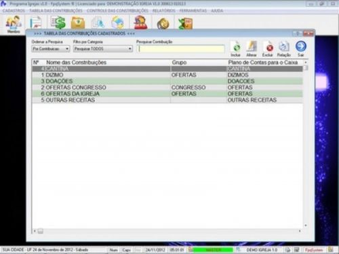Click the Incluir add icon
This screenshot has width=339, height=254.
click(x=236, y=49)
